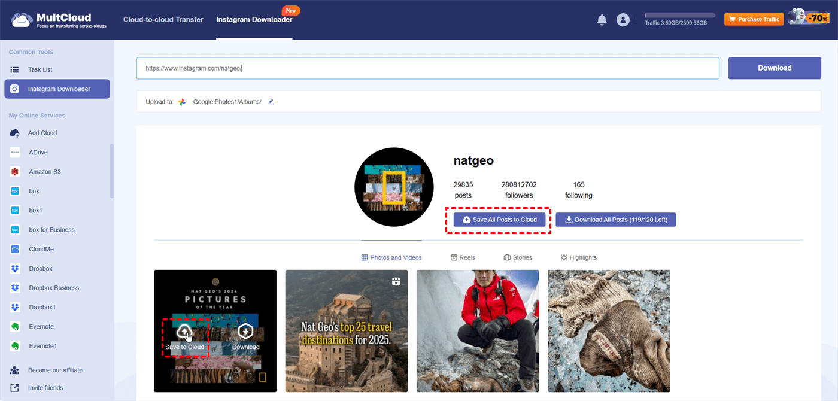Select the Dropbox1 icon
The image size is (838, 401).
coord(15,307)
